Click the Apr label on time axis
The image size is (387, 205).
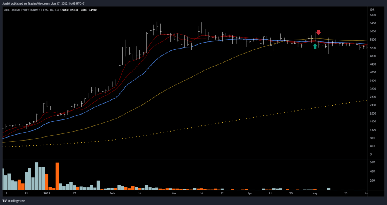250,193
